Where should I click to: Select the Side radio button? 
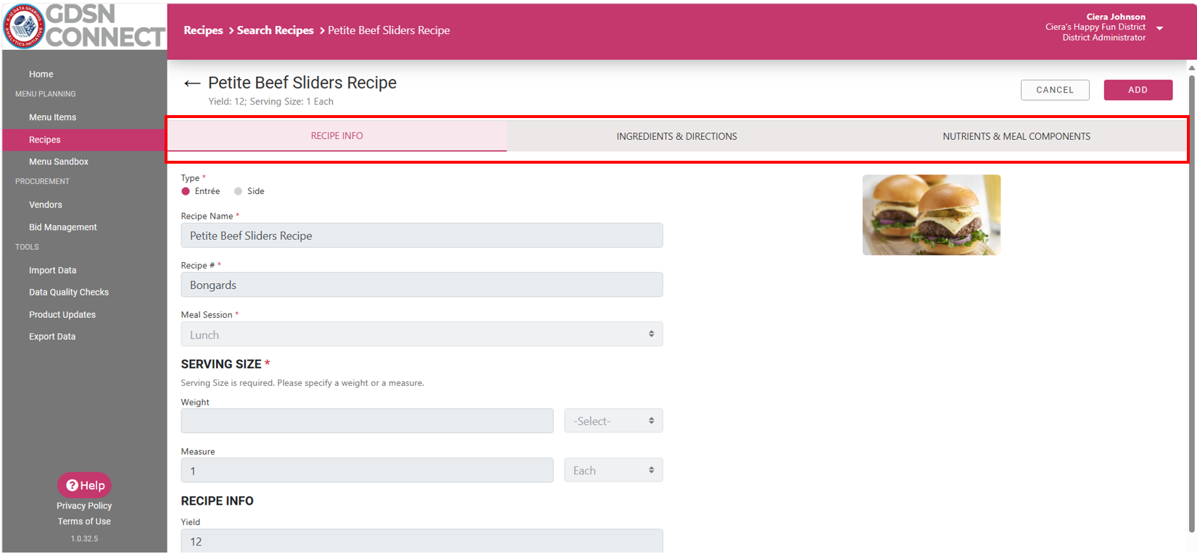pyautogui.click(x=238, y=191)
